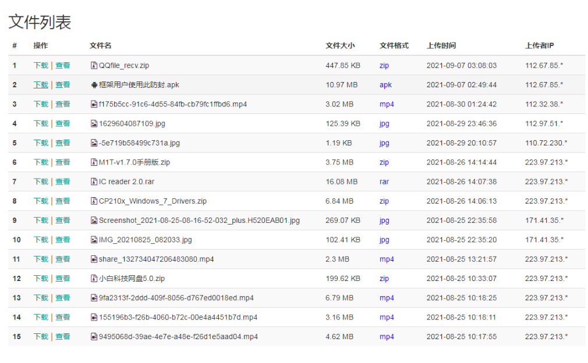View the Screenshot_2021-08-25 jpg in row 9
The image size is (588, 363).
pos(63,220)
